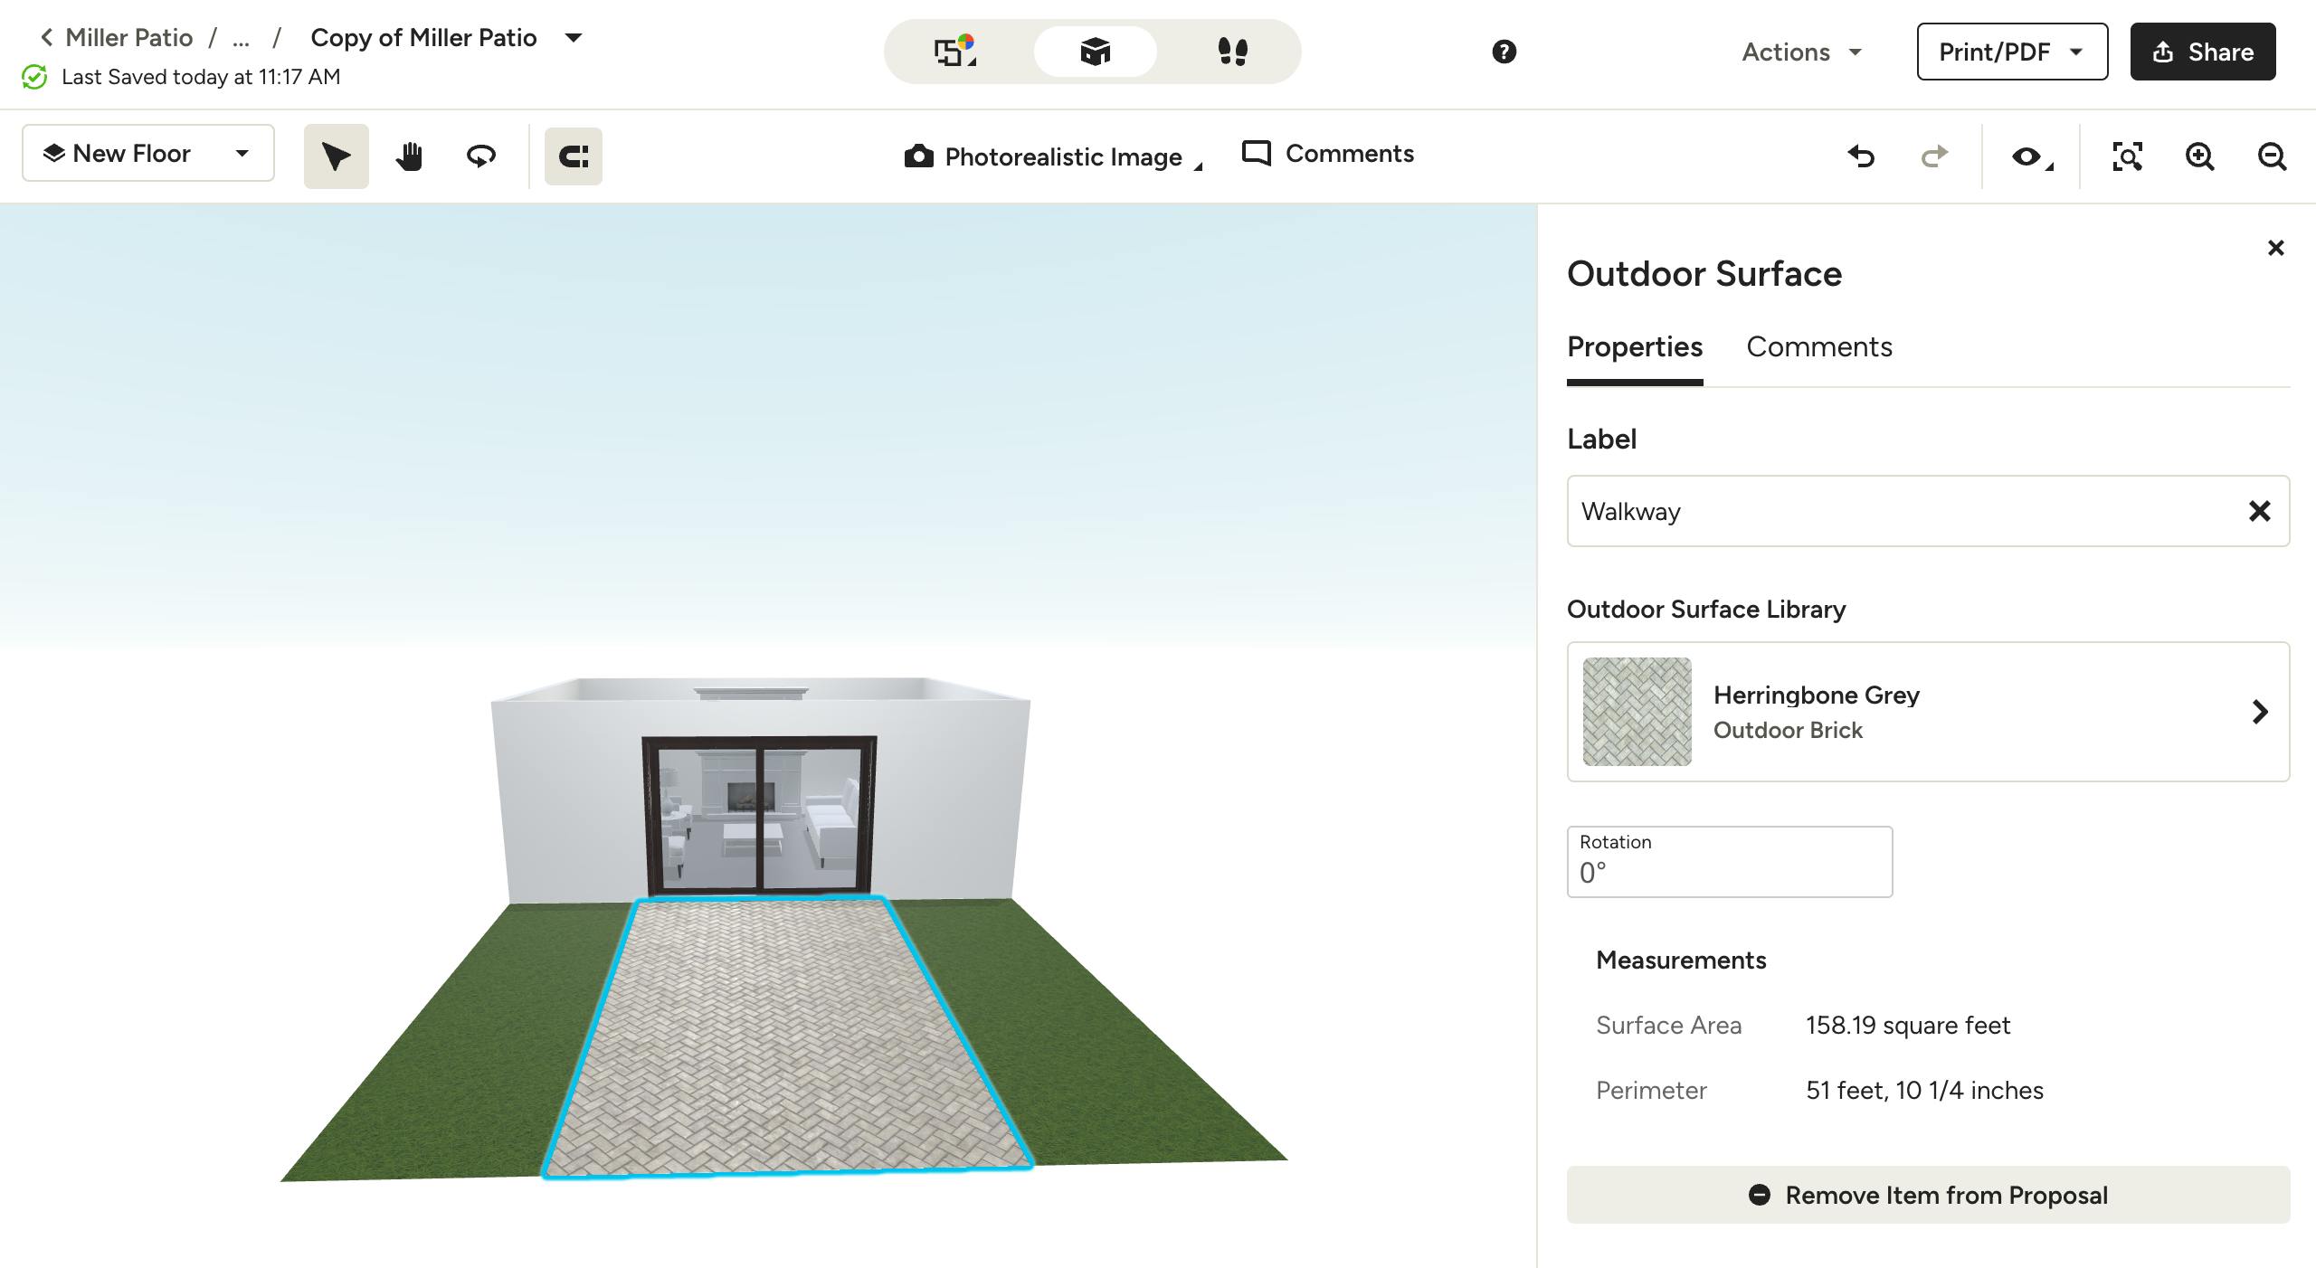Viewport: 2316px width, 1268px height.
Task: Expand the Copy of Miller Patio dropdown
Action: pyautogui.click(x=574, y=38)
